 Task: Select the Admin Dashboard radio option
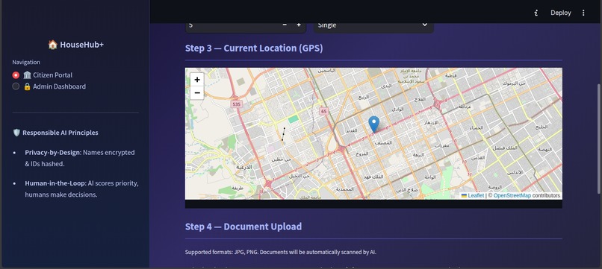tap(16, 86)
